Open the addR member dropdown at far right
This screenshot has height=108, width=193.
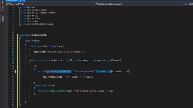point(191,4)
